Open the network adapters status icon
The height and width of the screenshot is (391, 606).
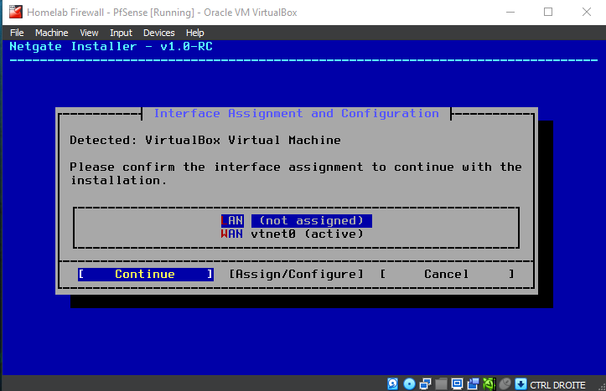(425, 383)
